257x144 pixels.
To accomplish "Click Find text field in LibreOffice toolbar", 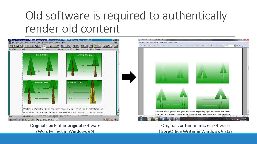I will 229,46.
